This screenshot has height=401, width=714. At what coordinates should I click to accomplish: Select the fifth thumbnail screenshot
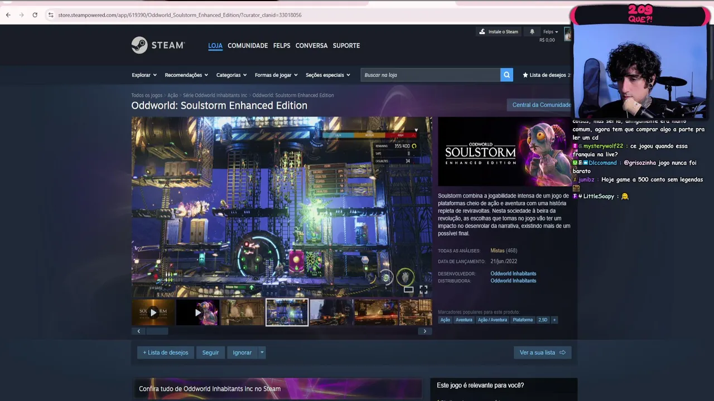[331, 312]
